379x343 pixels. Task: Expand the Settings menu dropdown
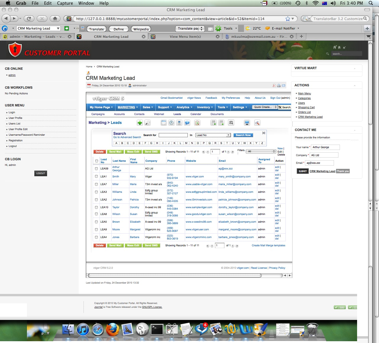(240, 107)
